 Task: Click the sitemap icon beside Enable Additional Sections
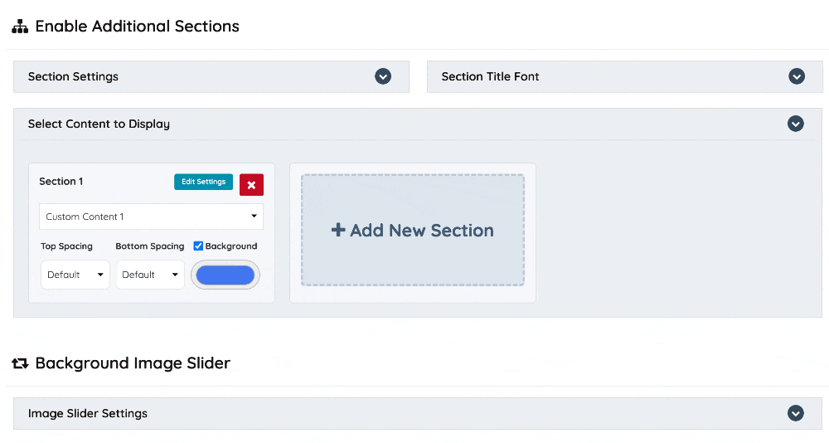point(20,27)
